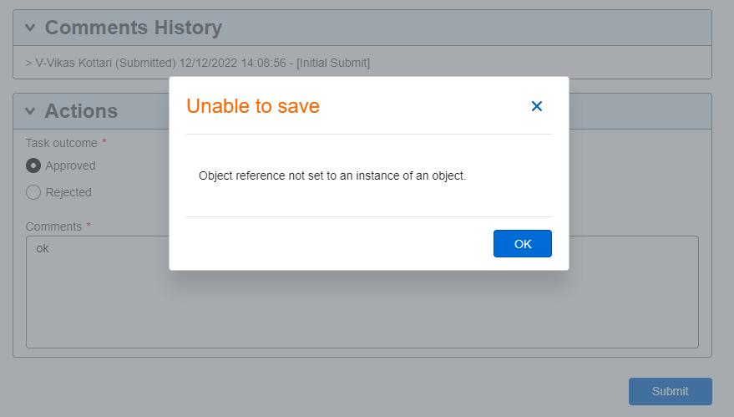This screenshot has height=417, width=734.
Task: Click the Task outcome field label
Action: pyautogui.click(x=61, y=143)
